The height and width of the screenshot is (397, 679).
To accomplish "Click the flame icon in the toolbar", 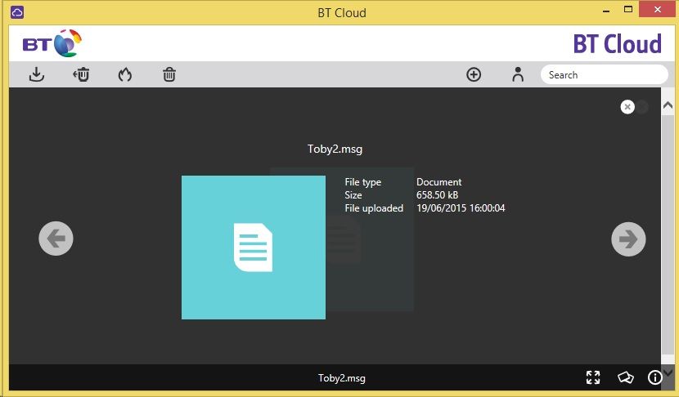I will pyautogui.click(x=124, y=75).
